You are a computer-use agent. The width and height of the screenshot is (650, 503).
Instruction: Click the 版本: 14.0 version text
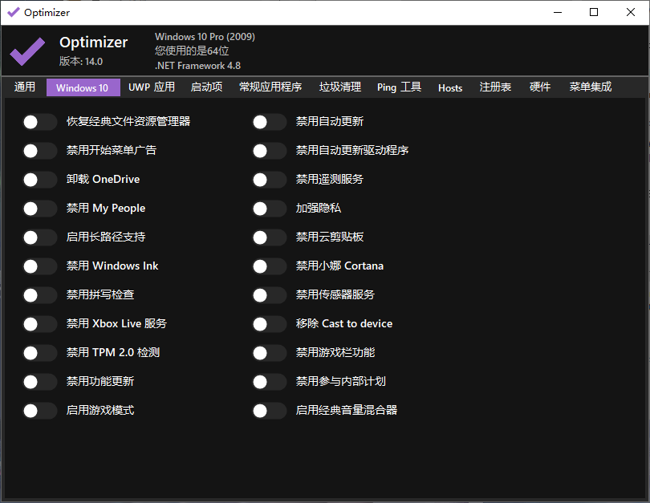point(81,61)
